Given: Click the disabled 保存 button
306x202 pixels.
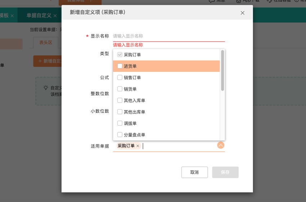Looking at the screenshot, I should coord(225,172).
